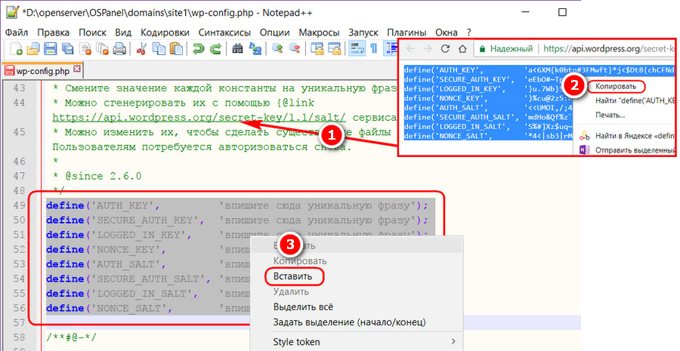Click the Cut scissors icon
The image size is (680, 351).
pos(141,48)
